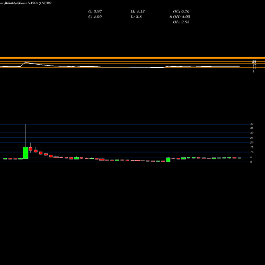Click the 39 price axis label
Viewport: 265px width, 265px height.
(252, 124)
